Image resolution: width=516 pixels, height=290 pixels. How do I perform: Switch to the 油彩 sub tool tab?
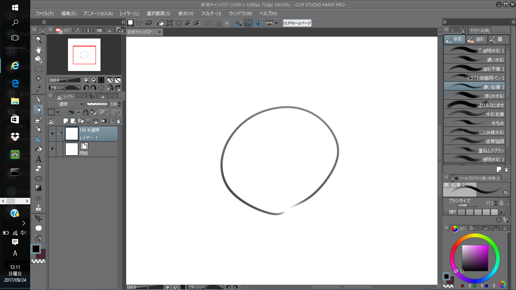476,39
